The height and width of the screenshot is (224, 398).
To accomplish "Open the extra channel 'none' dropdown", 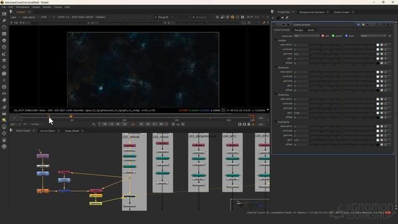I will pos(373,36).
